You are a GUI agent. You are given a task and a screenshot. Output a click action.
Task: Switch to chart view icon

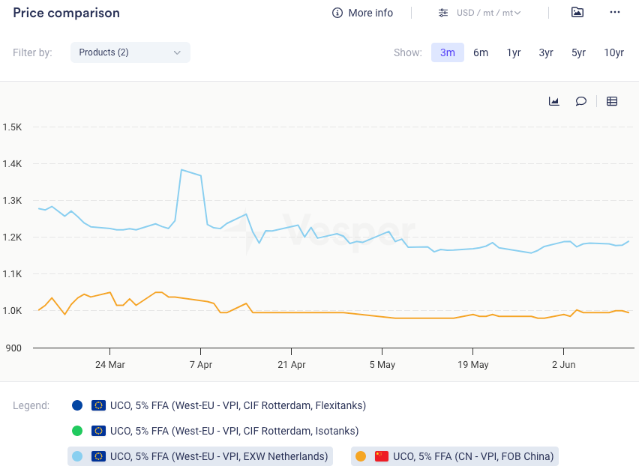[554, 101]
